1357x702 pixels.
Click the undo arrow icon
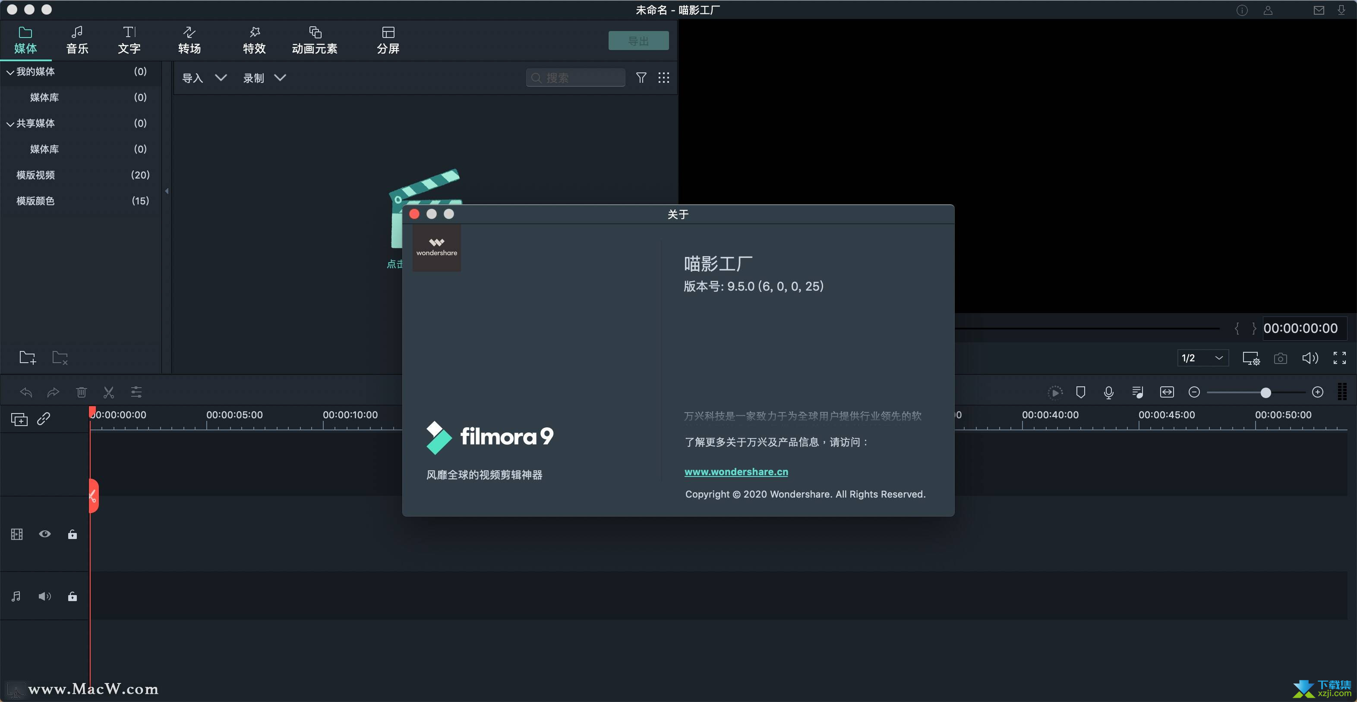(x=26, y=392)
